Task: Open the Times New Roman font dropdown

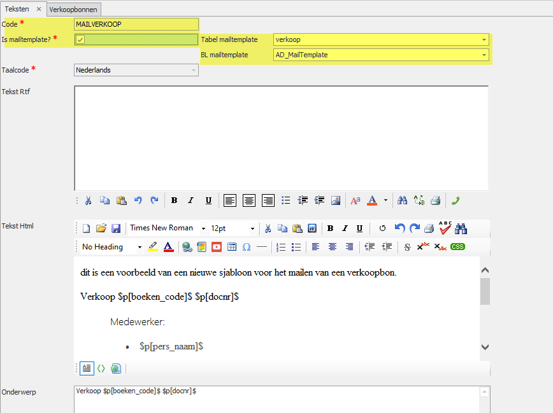Action: click(203, 228)
